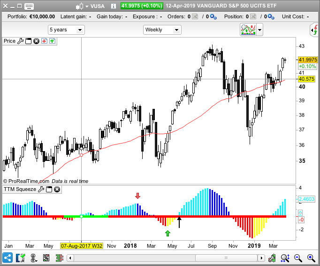This screenshot has width=320, height=266.
Task: Click the horizontal scrollbar thumb
Action: pos(226,258)
